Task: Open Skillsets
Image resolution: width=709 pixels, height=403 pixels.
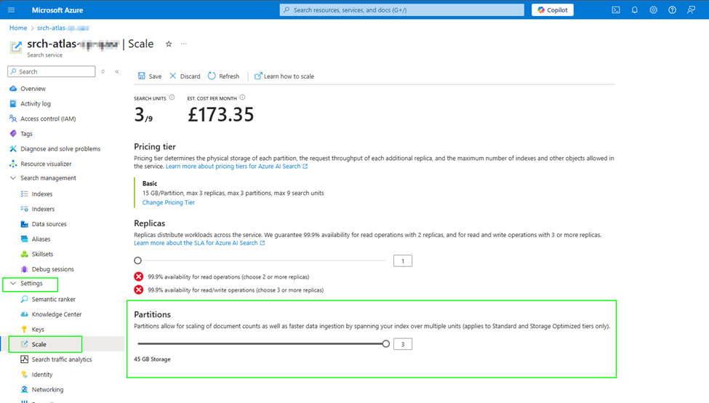Action: click(x=42, y=254)
